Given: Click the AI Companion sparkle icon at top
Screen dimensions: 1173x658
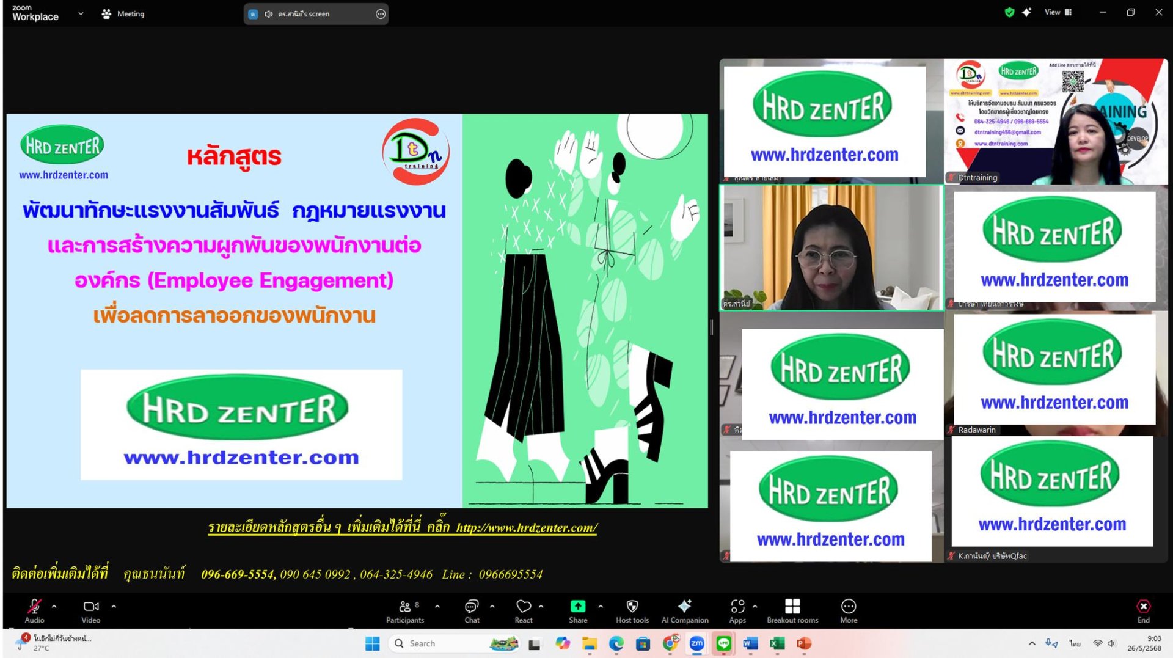Looking at the screenshot, I should click(1026, 12).
